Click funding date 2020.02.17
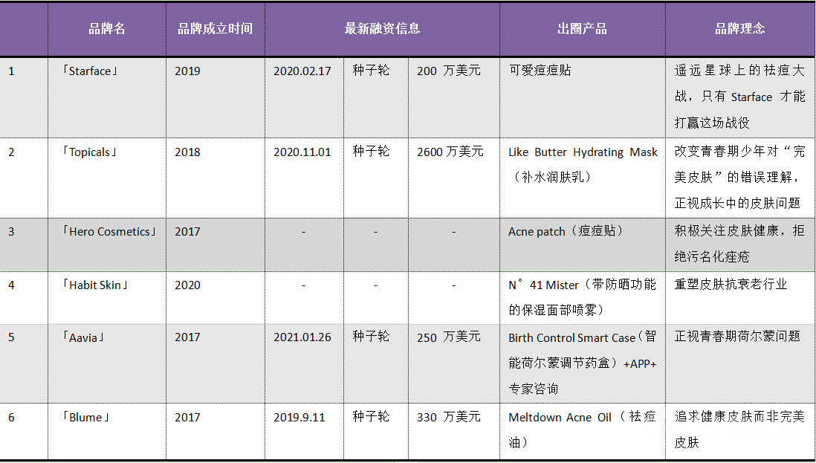Viewport: 816px width, 463px height. tap(302, 71)
